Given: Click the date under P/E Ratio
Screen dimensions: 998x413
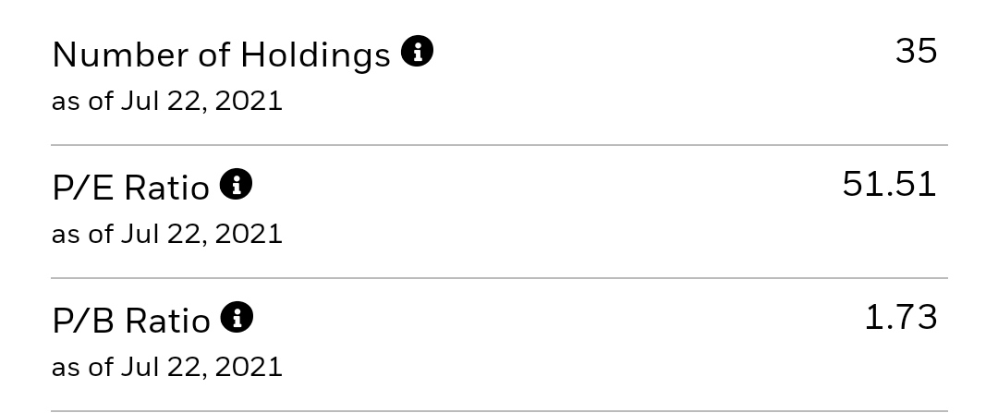Looking at the screenshot, I should pyautogui.click(x=166, y=234).
